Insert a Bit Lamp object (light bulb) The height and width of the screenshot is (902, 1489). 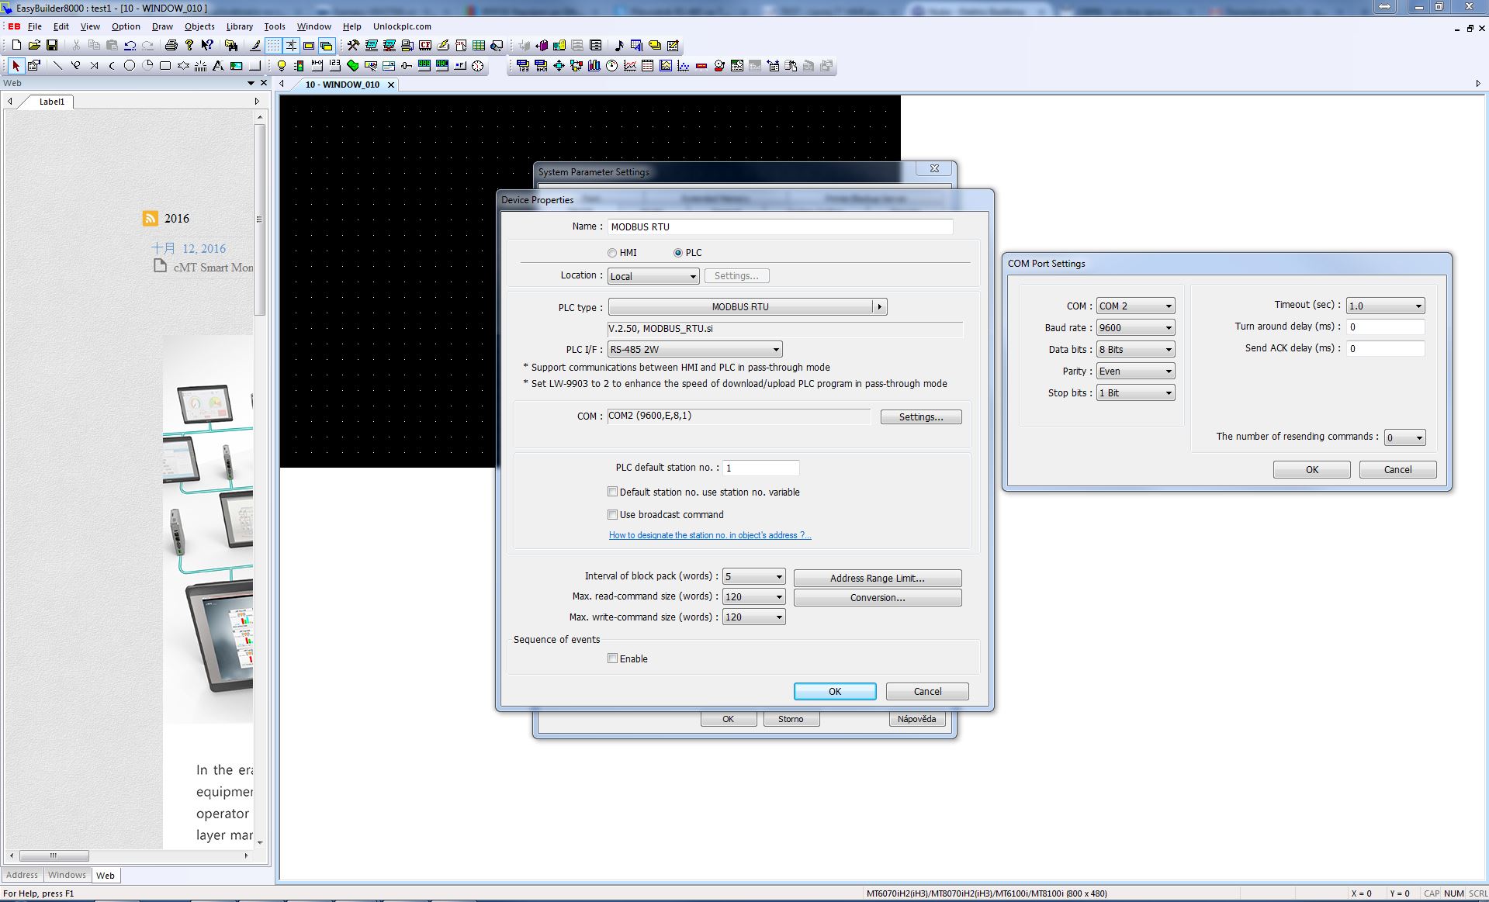pyautogui.click(x=282, y=66)
